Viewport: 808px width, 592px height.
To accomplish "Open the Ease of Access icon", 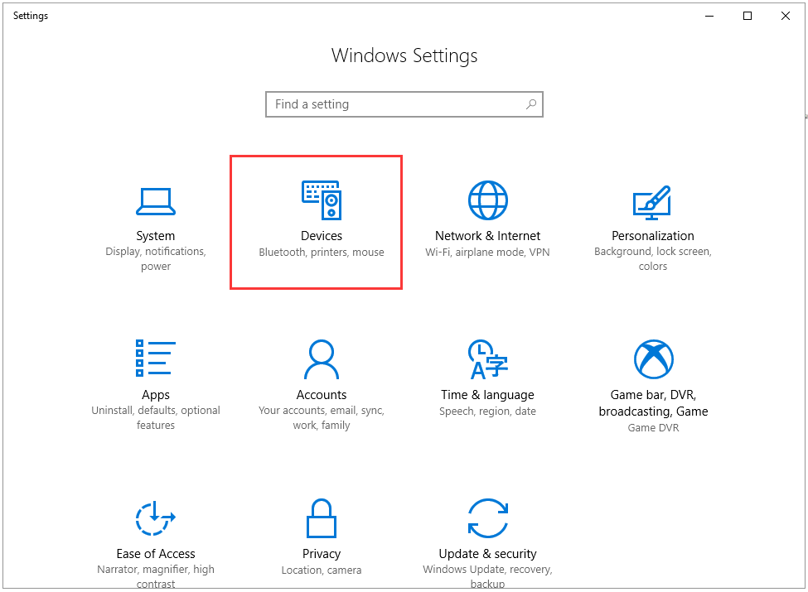I will coord(156,517).
